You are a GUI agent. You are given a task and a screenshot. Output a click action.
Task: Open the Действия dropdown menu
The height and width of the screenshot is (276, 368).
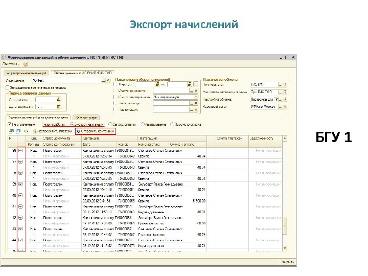[x=11, y=64]
